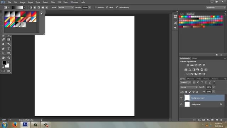Add a Brightness/Contrast adjustment

pos(188,65)
